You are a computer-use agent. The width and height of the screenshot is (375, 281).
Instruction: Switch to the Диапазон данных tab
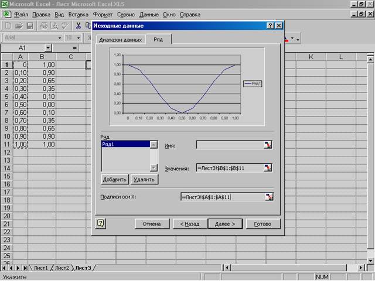120,40
